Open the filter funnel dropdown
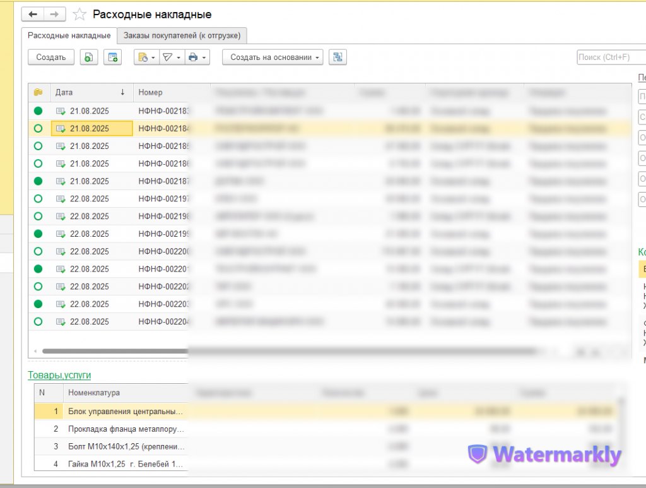The height and width of the screenshot is (488, 646). (172, 57)
